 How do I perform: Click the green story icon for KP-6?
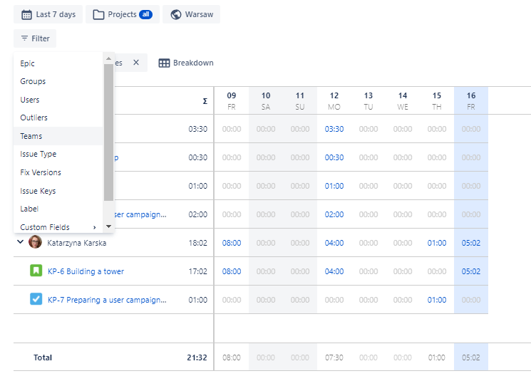36,271
